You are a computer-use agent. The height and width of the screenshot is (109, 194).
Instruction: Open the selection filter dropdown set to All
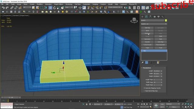pyautogui.click(x=27, y=7)
